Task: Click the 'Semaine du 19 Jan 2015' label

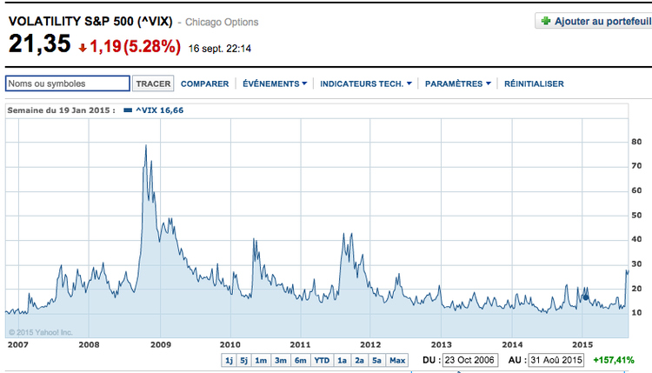Action: tap(61, 110)
